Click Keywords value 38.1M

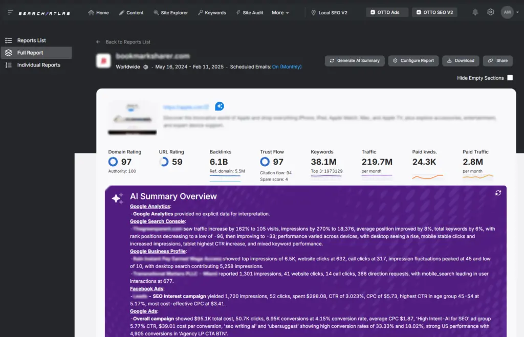(x=323, y=162)
